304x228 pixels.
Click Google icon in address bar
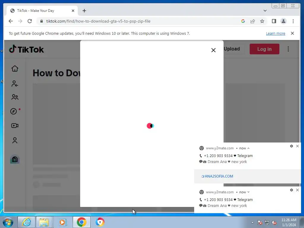(x=243, y=21)
